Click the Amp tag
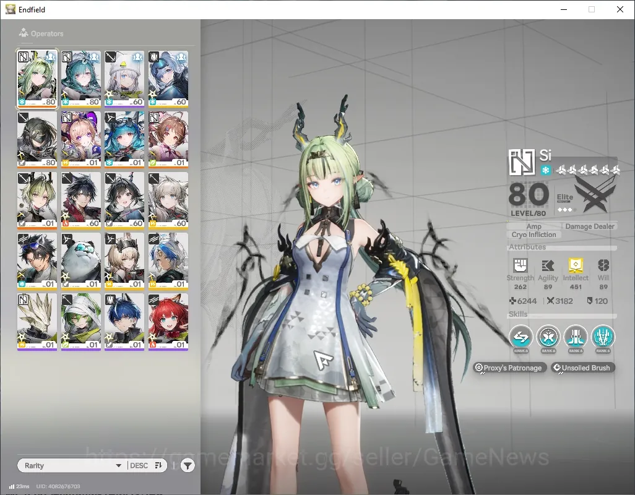The width and height of the screenshot is (635, 495). (x=533, y=226)
